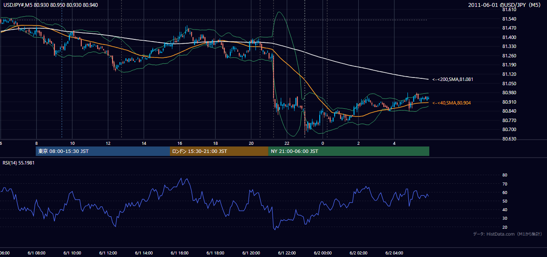This screenshot has height=257, width=547.
Task: Click hour tick 8 on price chart axis
Action: 36,143
